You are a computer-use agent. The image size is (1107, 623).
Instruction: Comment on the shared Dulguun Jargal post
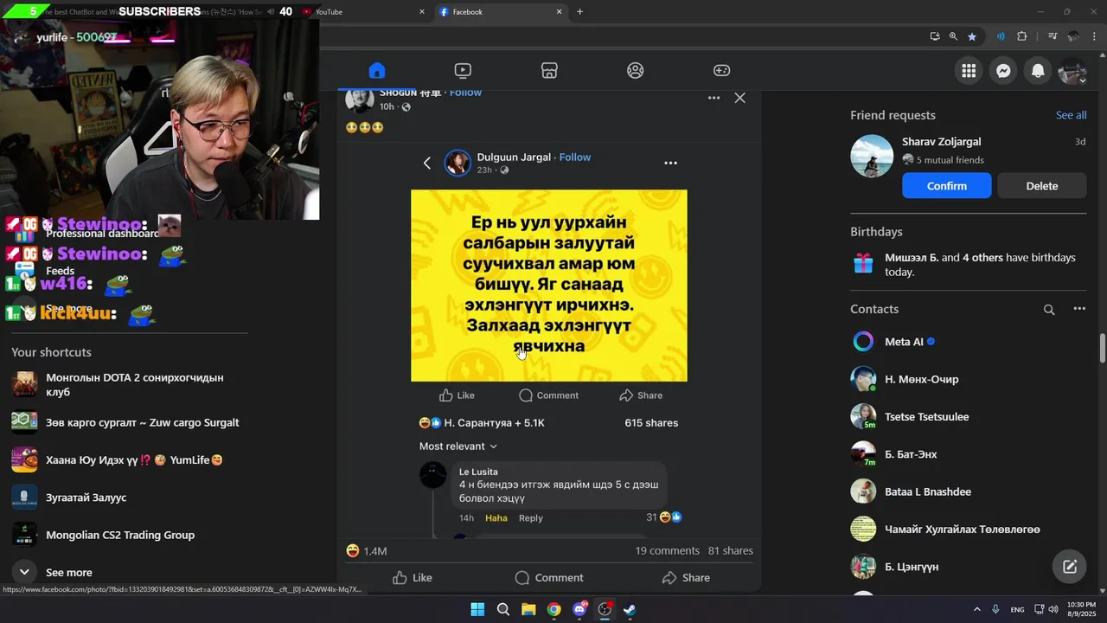548,395
